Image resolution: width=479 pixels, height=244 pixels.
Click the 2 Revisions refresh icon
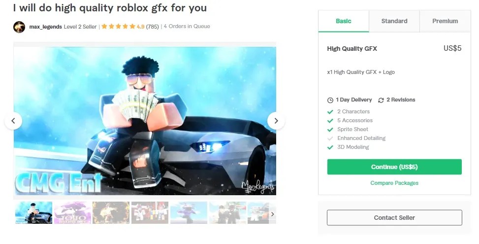pyautogui.click(x=381, y=100)
